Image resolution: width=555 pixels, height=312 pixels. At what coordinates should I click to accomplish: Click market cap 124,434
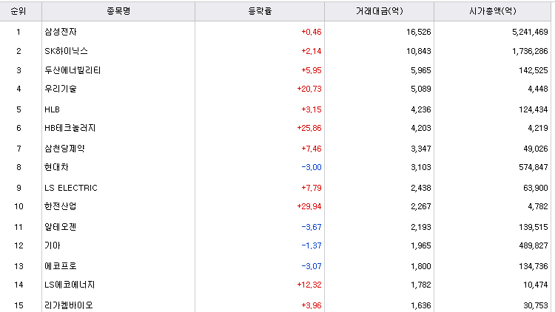pos(534,109)
